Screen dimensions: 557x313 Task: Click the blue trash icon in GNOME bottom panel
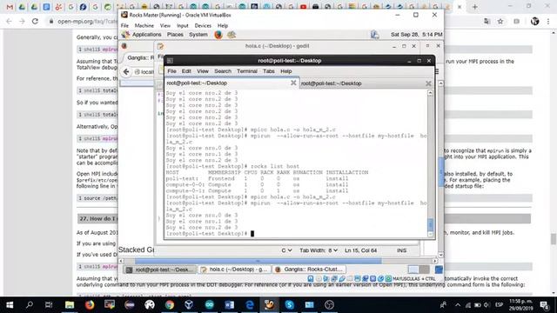coord(439,270)
